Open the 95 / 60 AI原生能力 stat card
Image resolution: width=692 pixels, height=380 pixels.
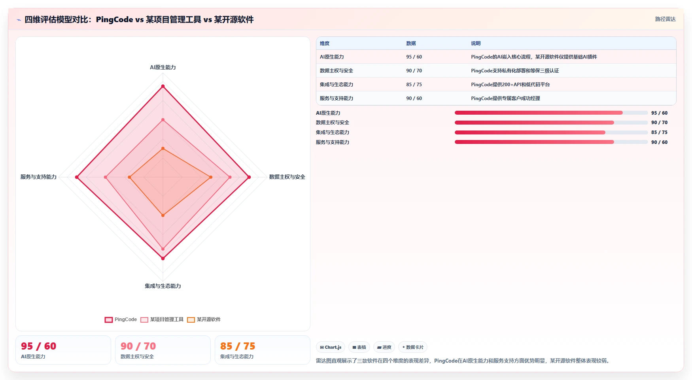pos(63,350)
